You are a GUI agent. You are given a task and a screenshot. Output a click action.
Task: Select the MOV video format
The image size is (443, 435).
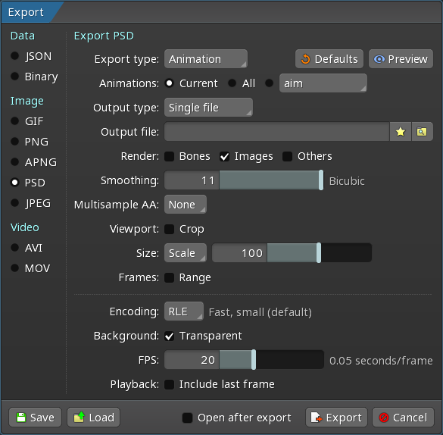point(30,268)
